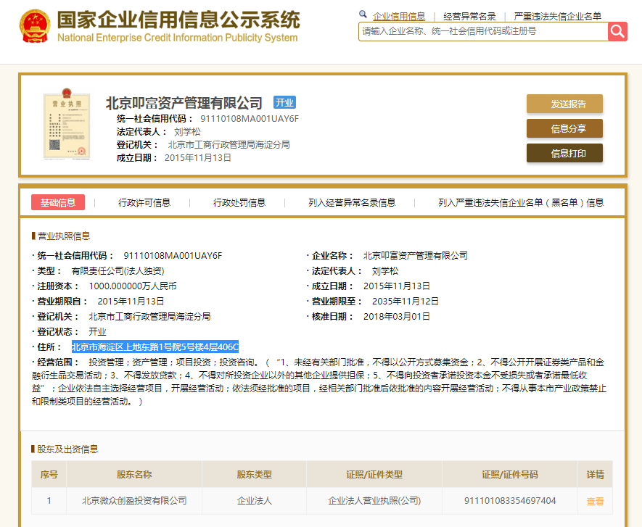642x527 pixels.
Task: Click the 信息打印 button
Action: [564, 154]
